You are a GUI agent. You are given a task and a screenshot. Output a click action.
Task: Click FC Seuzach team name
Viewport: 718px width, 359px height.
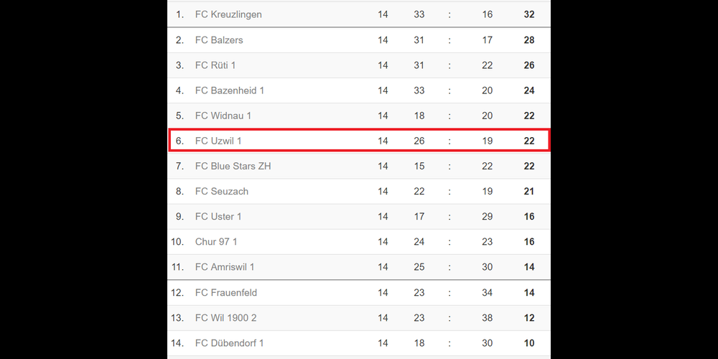tap(222, 191)
